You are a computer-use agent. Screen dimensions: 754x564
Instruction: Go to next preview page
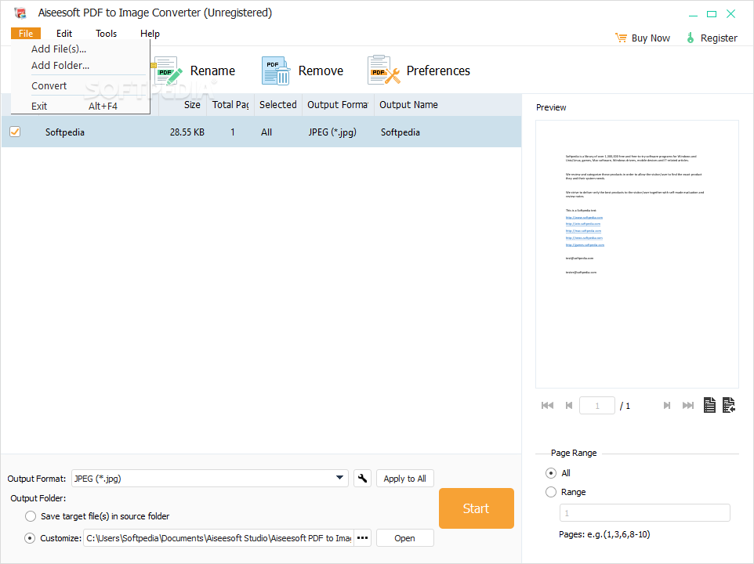[x=666, y=406]
